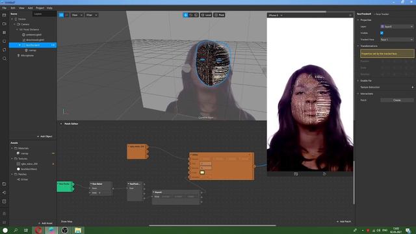Open the File menu
Image resolution: width=416 pixels, height=234 pixels.
pyautogui.click(x=5, y=8)
